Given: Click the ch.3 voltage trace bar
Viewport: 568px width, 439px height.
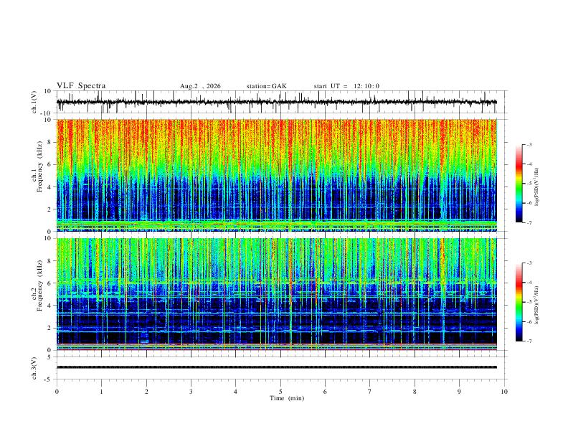Looking at the screenshot, I should (277, 367).
